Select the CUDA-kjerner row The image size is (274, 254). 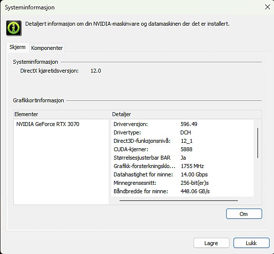coord(182,149)
